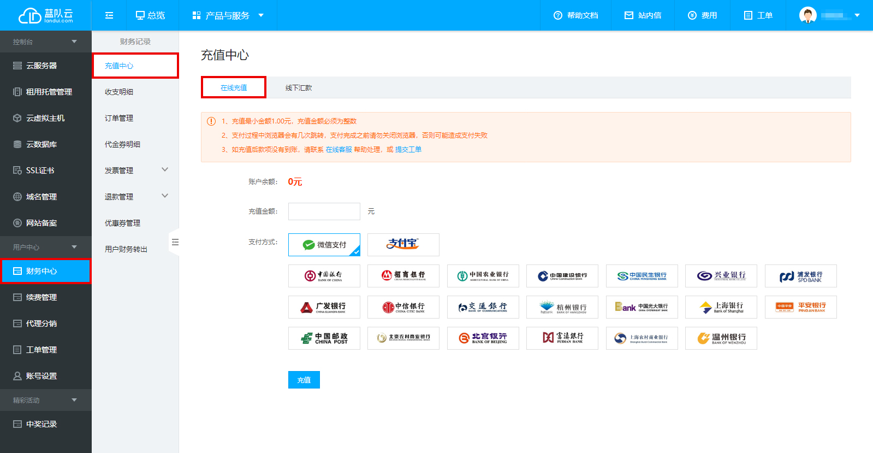Click the Landui cloud logo
The width and height of the screenshot is (873, 453).
[46, 15]
